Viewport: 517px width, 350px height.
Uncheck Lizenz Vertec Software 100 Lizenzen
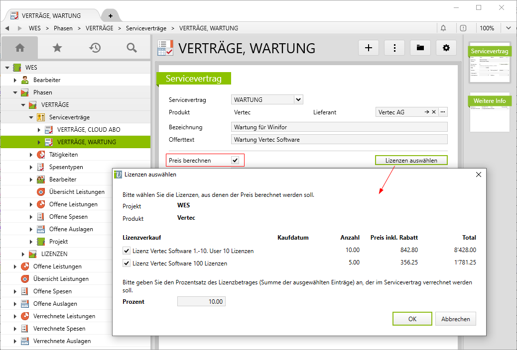[127, 263]
